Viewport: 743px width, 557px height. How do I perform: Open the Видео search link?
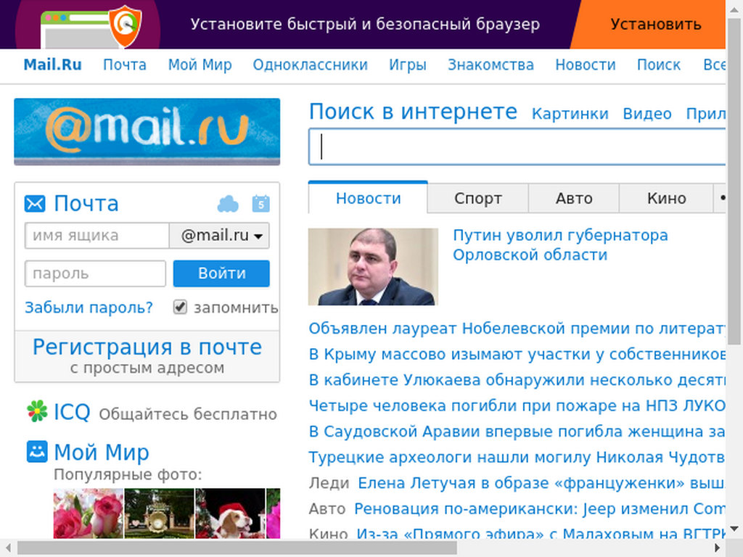pos(647,114)
